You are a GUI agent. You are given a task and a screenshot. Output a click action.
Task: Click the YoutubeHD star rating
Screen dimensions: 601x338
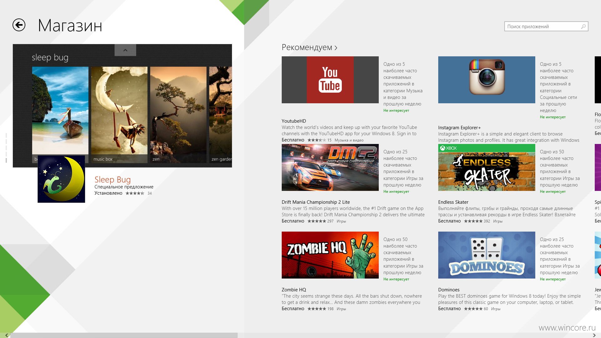click(x=317, y=140)
